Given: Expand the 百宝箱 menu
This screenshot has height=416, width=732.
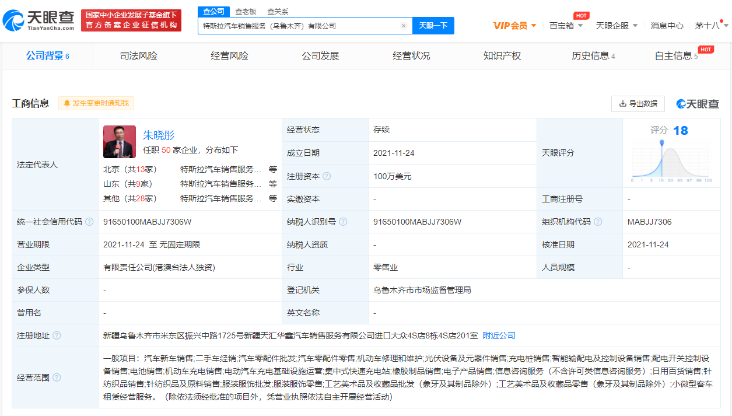Looking at the screenshot, I should (x=566, y=26).
